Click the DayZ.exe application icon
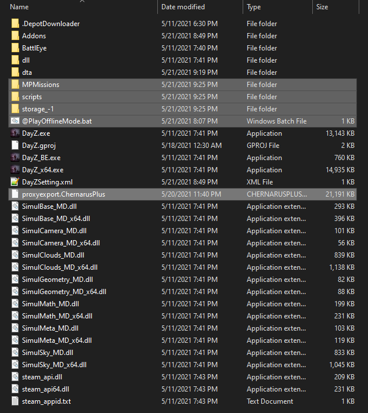Screen dimensions: 368x413 click(x=15, y=133)
